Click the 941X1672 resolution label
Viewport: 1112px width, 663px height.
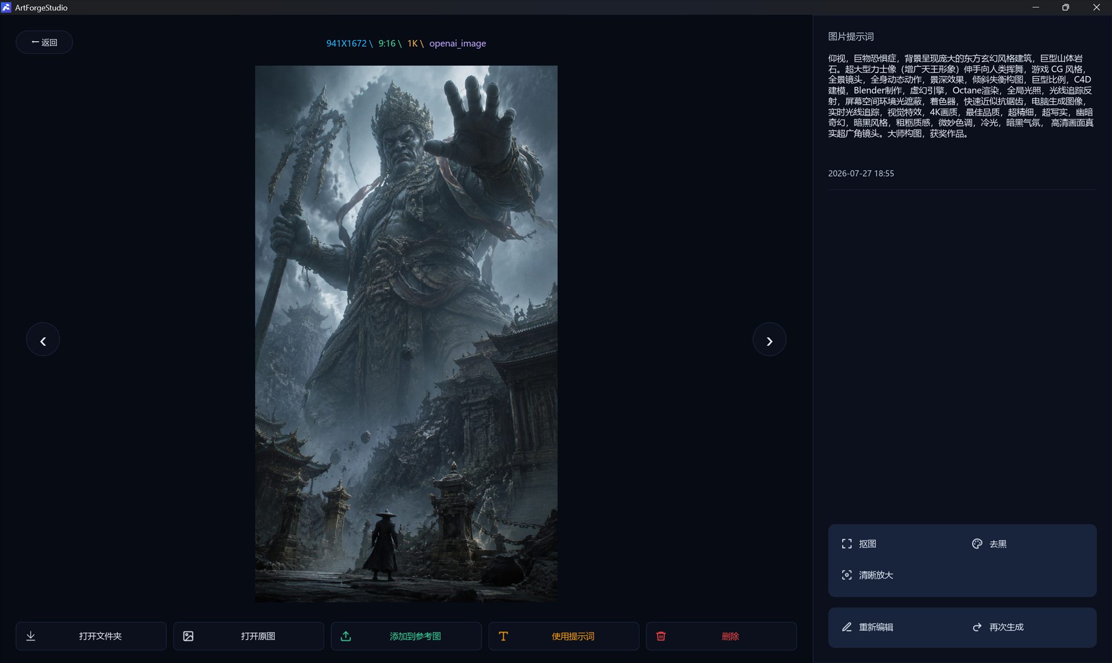[346, 43]
